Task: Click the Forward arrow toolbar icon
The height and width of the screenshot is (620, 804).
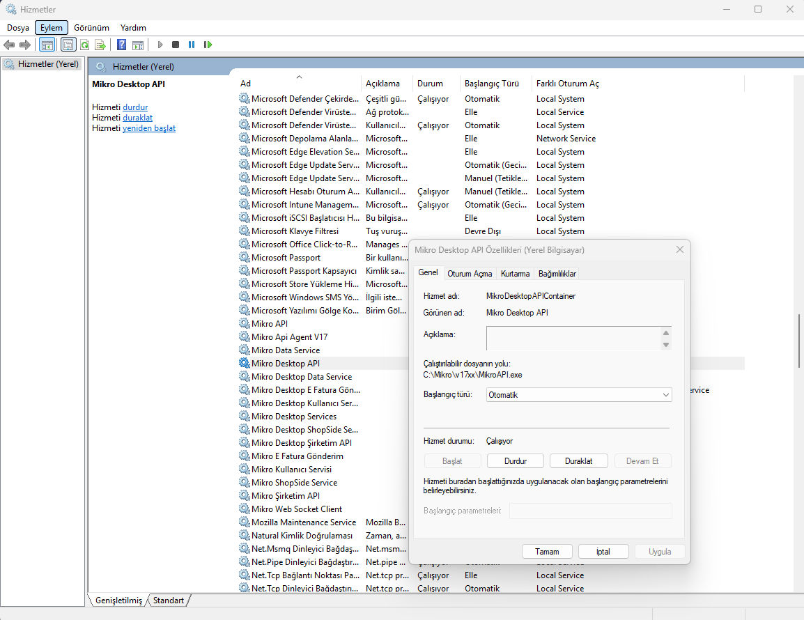Action: pyautogui.click(x=24, y=45)
